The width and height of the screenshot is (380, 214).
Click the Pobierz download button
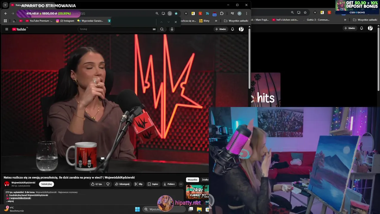tap(169, 184)
